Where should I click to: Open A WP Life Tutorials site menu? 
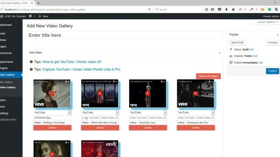coord(13,16)
